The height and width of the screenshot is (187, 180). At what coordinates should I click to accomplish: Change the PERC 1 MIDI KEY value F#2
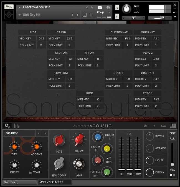coord(156,99)
